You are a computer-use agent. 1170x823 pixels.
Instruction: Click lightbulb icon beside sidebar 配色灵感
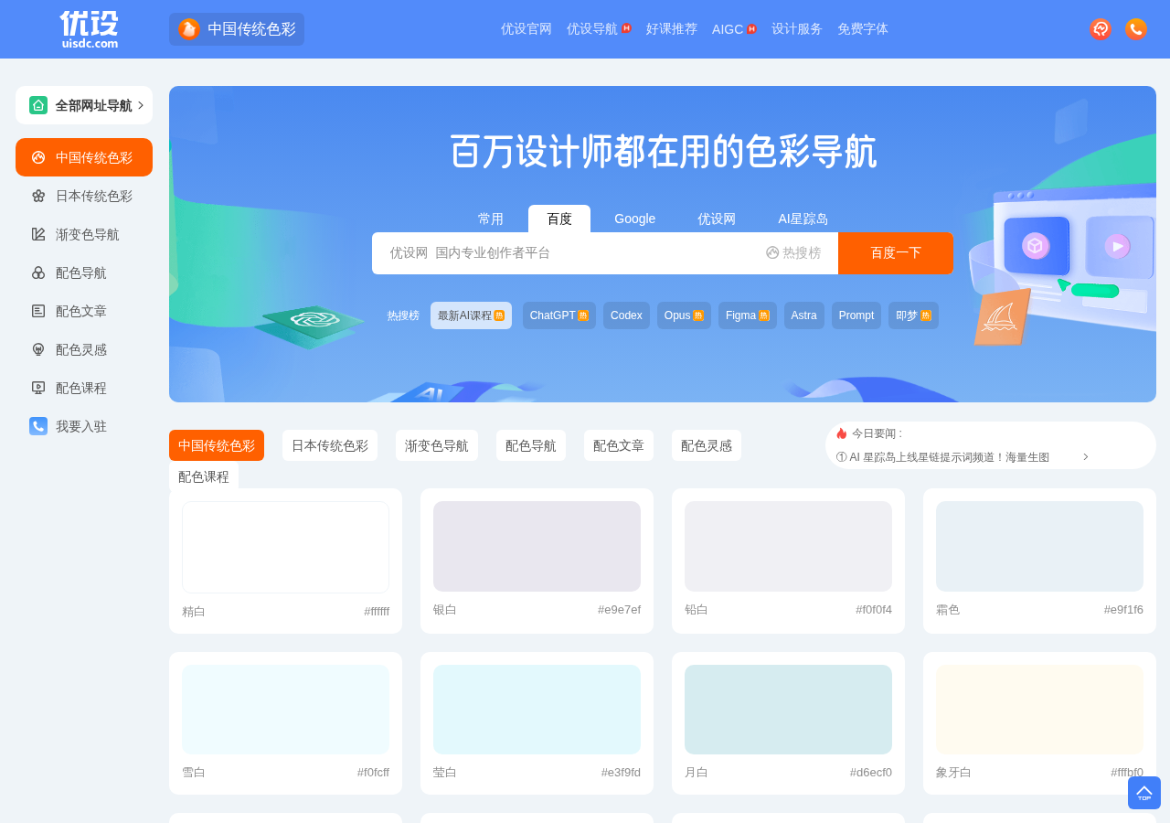point(38,349)
